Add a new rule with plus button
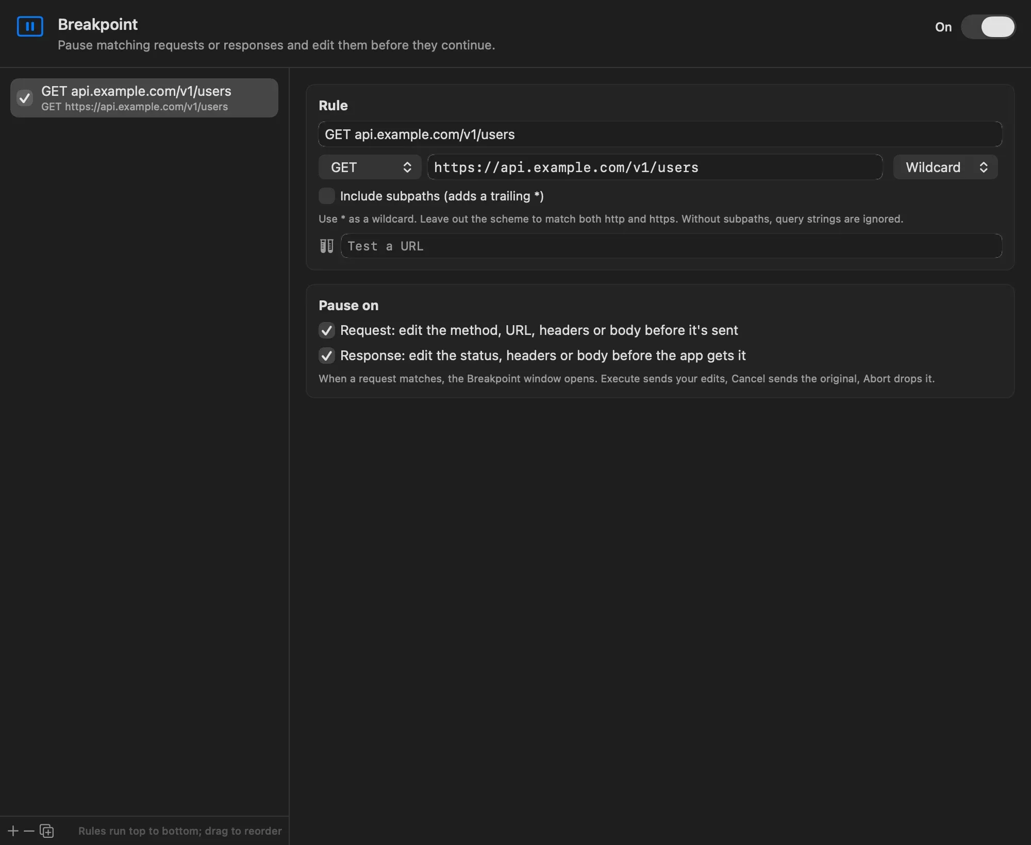Screen dimensions: 1031x845 [x=13, y=831]
